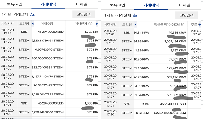203x119 pixels.
Task: Select the 2,823.13789161 STEEM quantity cell
Action: [x=47, y=40]
